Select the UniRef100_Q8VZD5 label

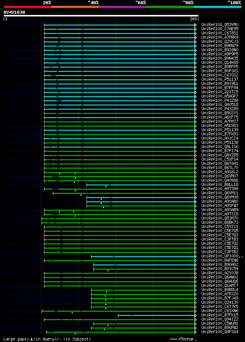pos(220,155)
